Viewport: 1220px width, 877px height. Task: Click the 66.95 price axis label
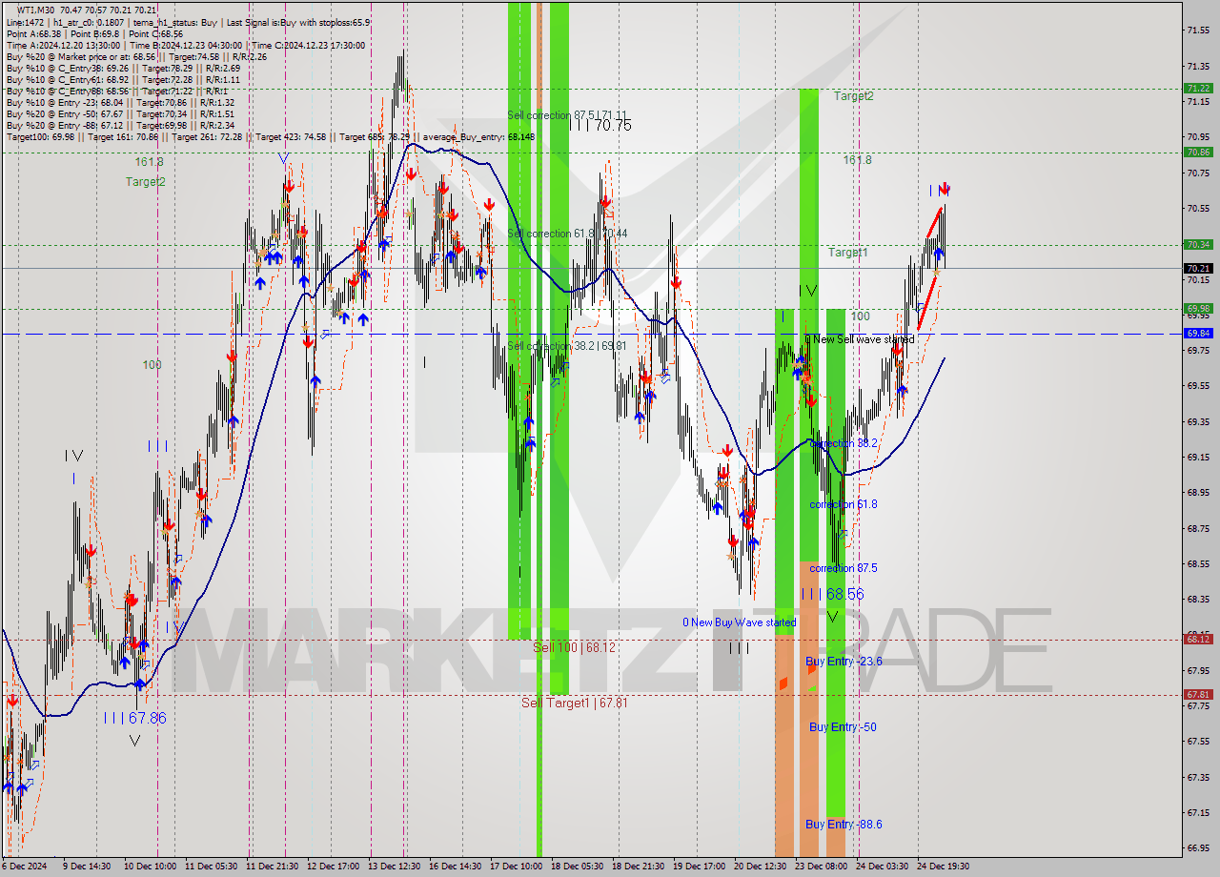pos(1198,847)
